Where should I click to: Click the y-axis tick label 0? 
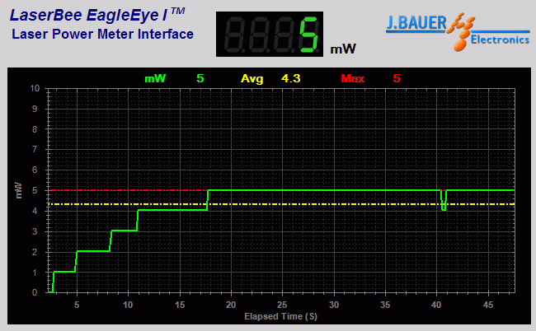35,292
